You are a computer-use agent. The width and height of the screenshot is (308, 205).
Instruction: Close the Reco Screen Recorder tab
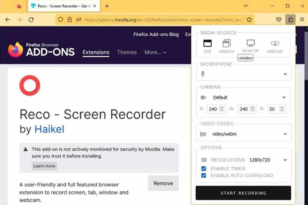[x=95, y=6]
